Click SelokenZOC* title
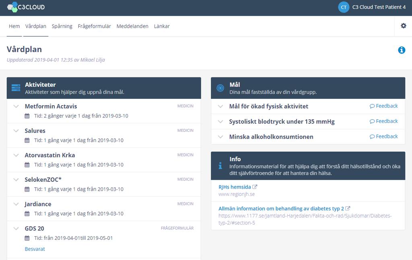Screen dimensions: 412x260 tap(43, 180)
